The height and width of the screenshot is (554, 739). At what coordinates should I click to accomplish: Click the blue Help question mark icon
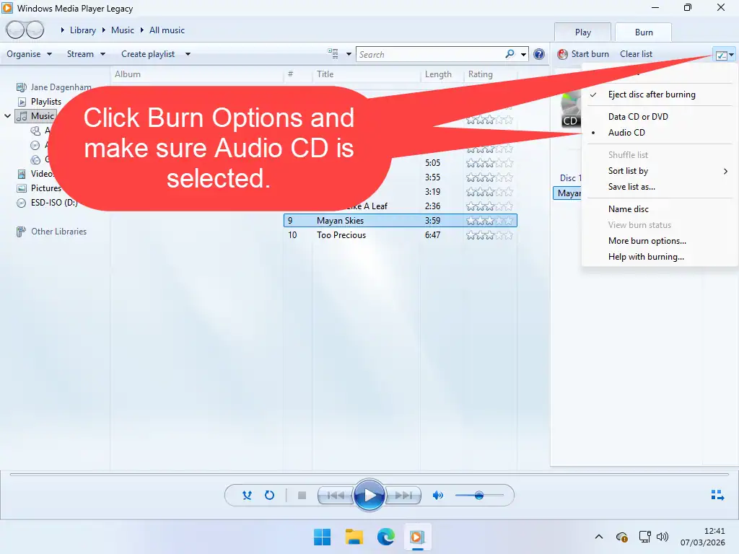tap(538, 53)
